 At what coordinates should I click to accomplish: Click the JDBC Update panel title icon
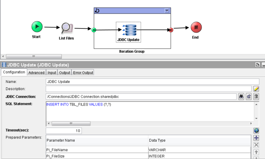(4, 65)
